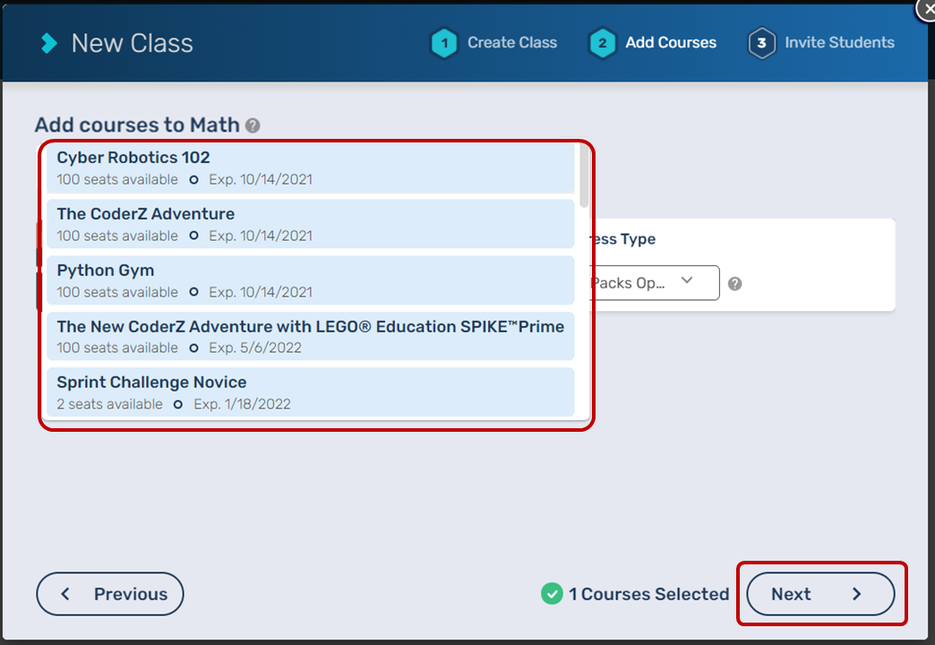The width and height of the screenshot is (935, 645).
Task: Open the Packs Op... access type dropdown
Action: (654, 283)
